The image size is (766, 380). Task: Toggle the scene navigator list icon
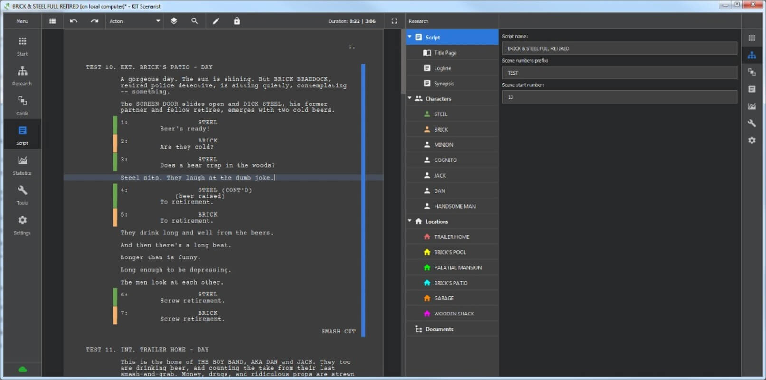point(53,21)
